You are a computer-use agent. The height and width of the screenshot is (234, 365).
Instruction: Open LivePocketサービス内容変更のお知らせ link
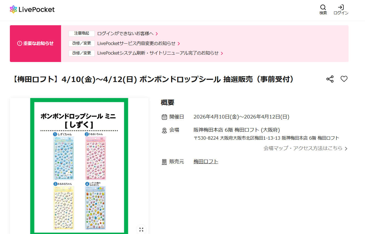pyautogui.click(x=136, y=44)
